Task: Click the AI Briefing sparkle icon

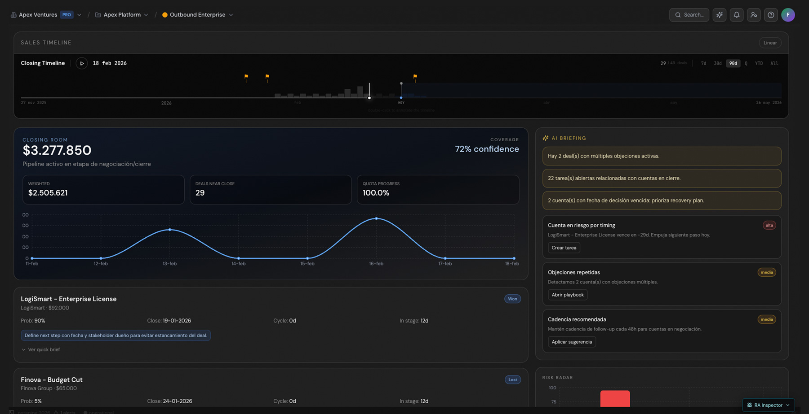Action: pos(546,138)
